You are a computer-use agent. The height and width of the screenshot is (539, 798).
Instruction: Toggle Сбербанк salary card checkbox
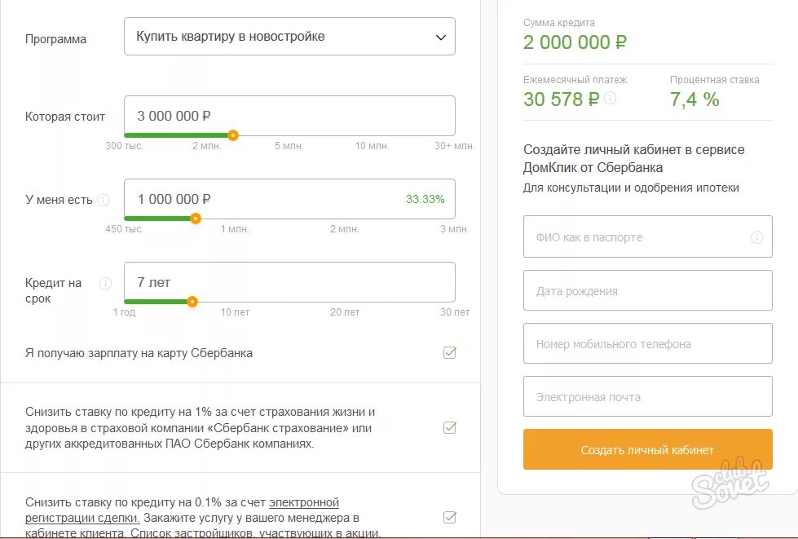pyautogui.click(x=450, y=353)
